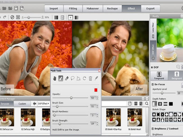Click the circle-slash cancel icon
The width and height of the screenshot is (183, 137).
[12, 17]
